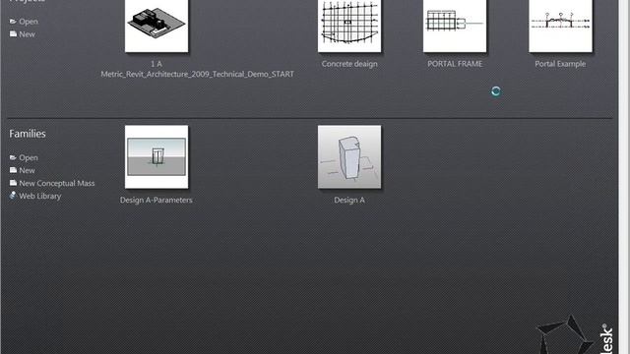Click the folder icon beside Families Open

13,157
